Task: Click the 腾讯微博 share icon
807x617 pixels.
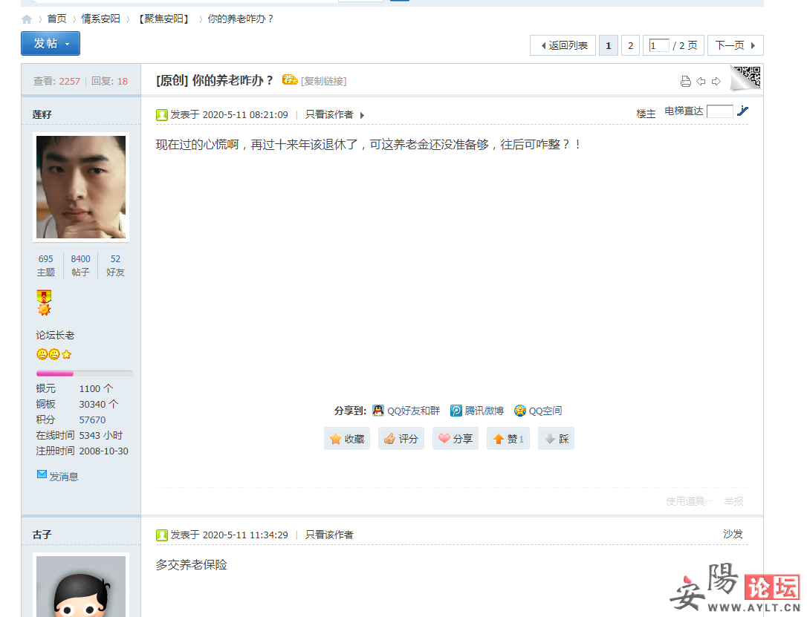Action: [456, 411]
